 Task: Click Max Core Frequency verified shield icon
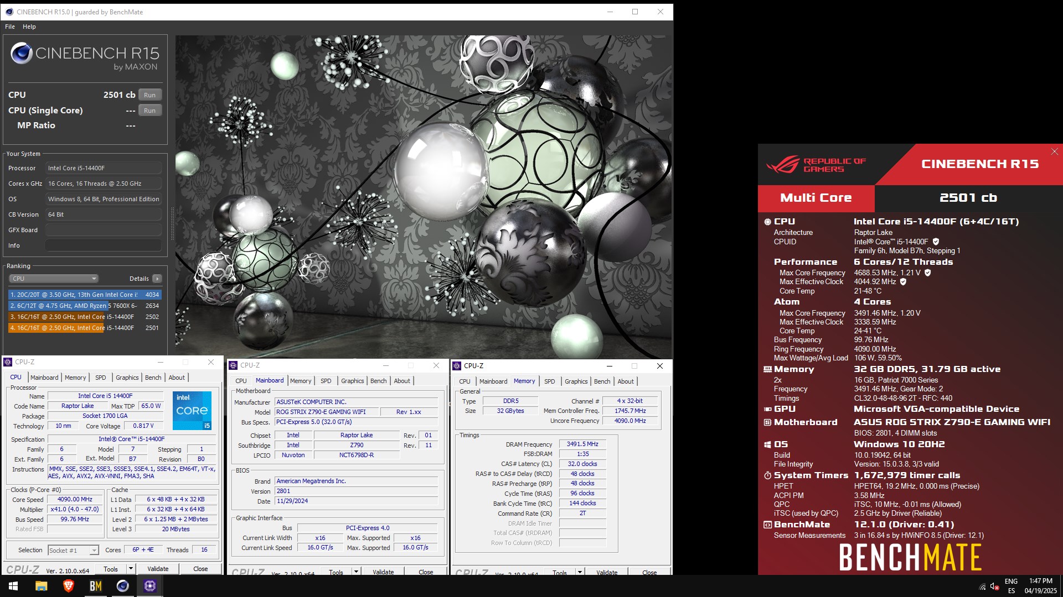(x=927, y=273)
